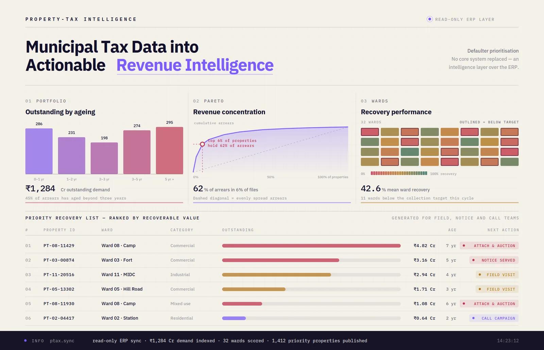Click the PROPERTY ID column header
Viewport: 544px width, 350px height.
pyautogui.click(x=59, y=230)
